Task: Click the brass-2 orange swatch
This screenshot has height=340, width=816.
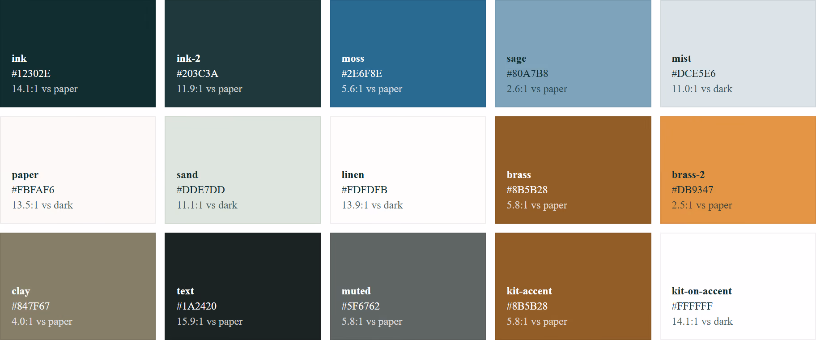Action: click(x=738, y=170)
